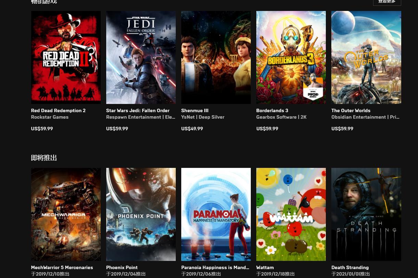
Task: Click the Paranoia Happiness is Mandatory title
Action: (x=215, y=267)
